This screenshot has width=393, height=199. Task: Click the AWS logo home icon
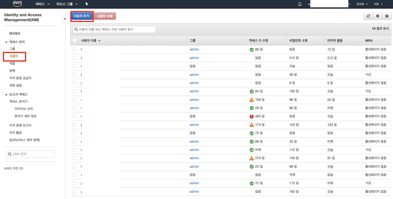click(x=17, y=4)
